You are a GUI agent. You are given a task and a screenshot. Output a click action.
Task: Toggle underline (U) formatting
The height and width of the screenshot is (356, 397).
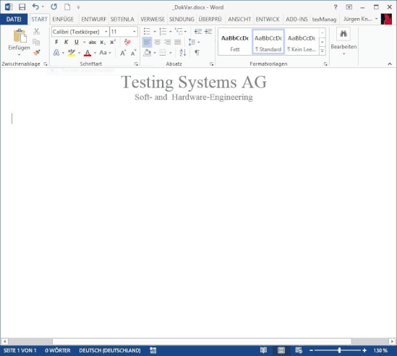click(x=76, y=42)
